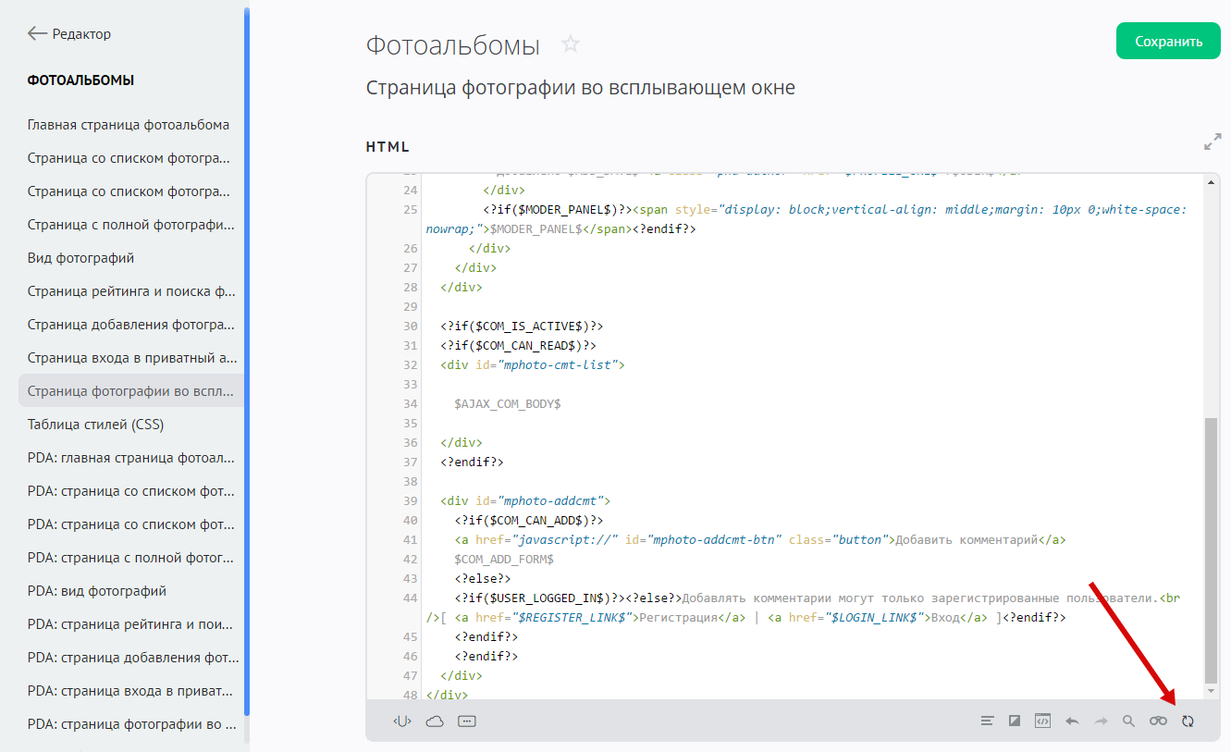Undo last change with left arrow icon

(1072, 721)
